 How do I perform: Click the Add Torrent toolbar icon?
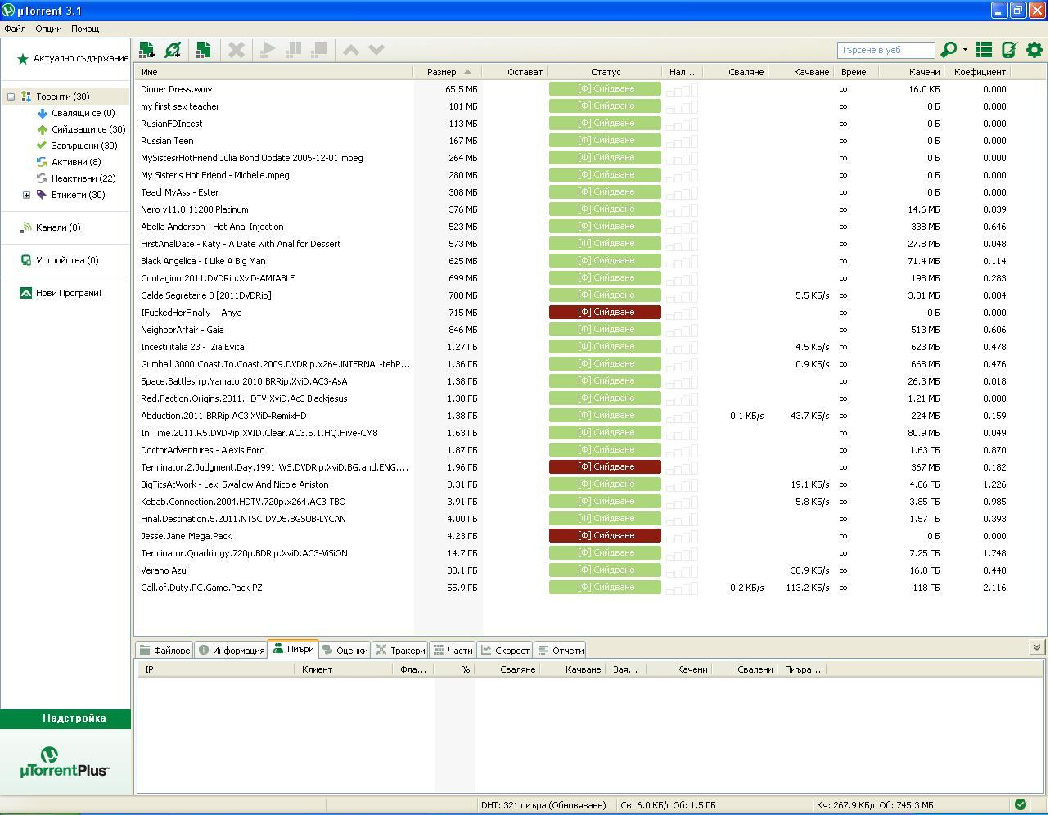(x=147, y=50)
